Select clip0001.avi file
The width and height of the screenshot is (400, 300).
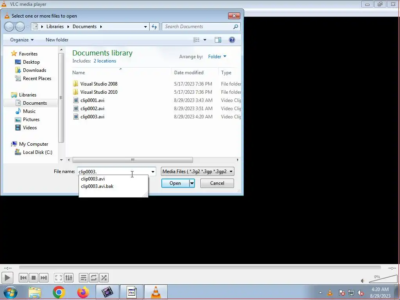(92, 100)
